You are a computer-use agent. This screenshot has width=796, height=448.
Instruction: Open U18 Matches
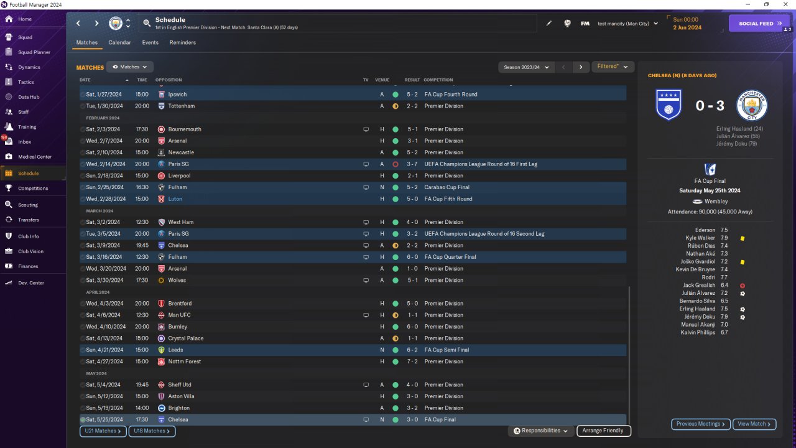pyautogui.click(x=152, y=431)
